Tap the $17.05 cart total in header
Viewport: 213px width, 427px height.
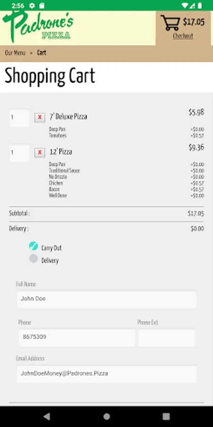pyautogui.click(x=194, y=22)
